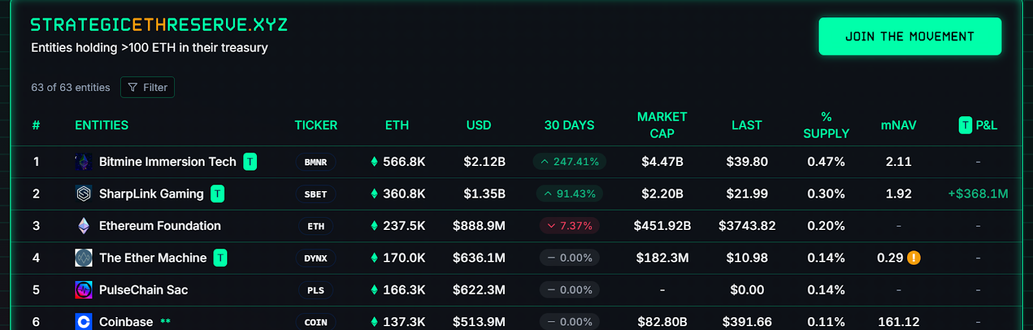Click the ETH diamond icon beside 137.3K
Viewport: 1033px width, 330px height.
pos(374,322)
